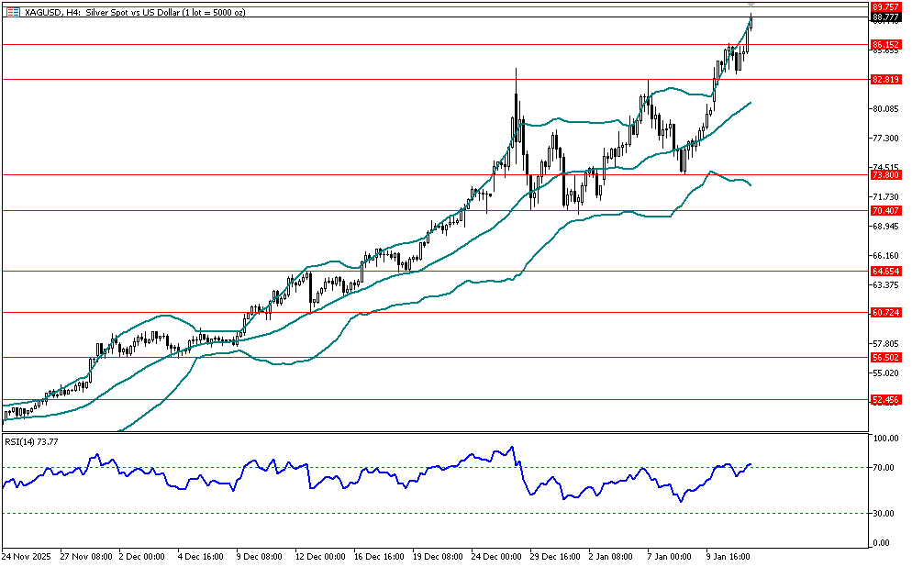Click the 24 Dec 00:00 time axis label
This screenshot has height=567, width=912.
[x=496, y=556]
